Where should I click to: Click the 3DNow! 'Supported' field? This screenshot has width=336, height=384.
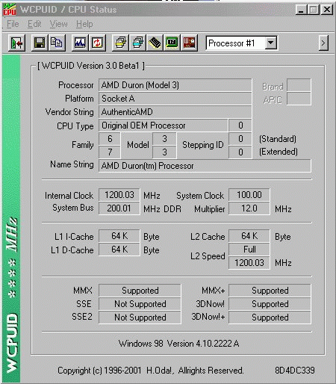click(270, 304)
